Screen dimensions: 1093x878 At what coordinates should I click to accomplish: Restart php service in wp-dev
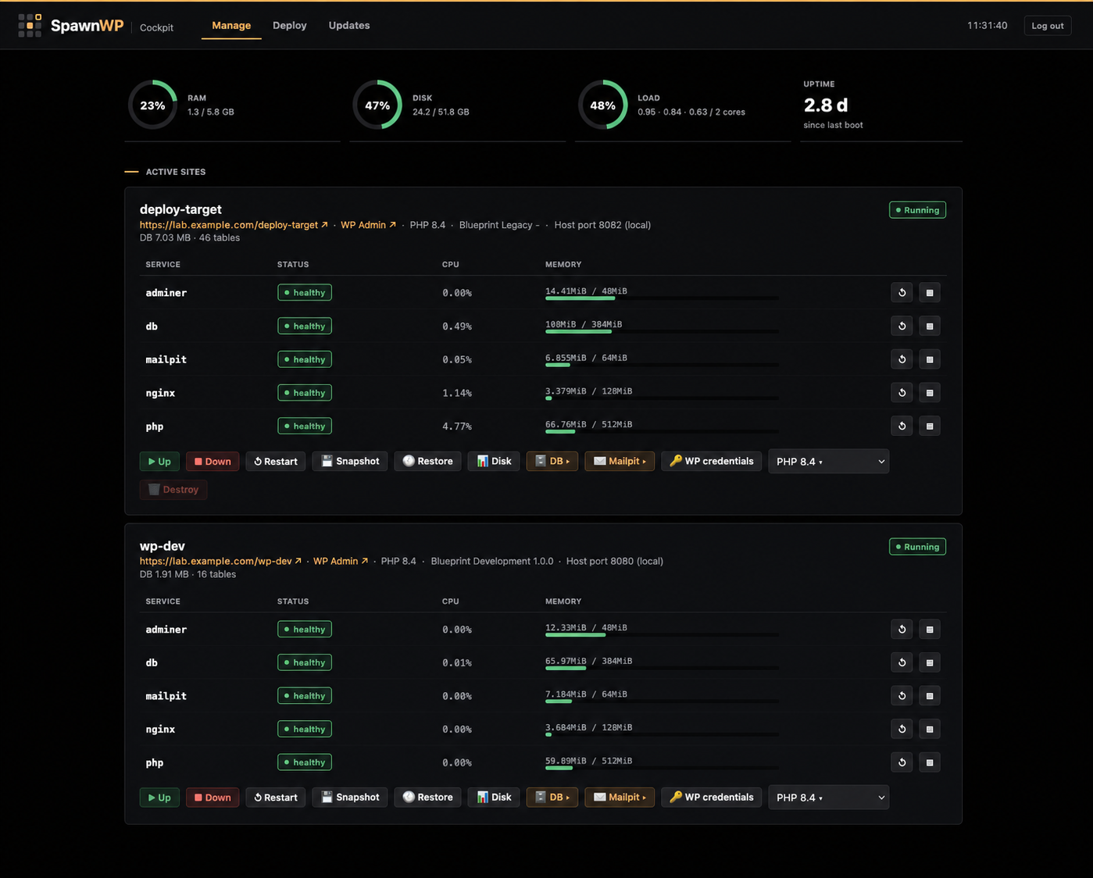[902, 762]
